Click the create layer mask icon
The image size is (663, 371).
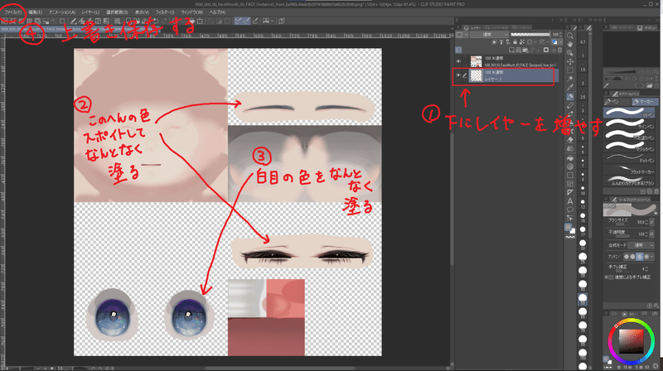tap(546, 50)
